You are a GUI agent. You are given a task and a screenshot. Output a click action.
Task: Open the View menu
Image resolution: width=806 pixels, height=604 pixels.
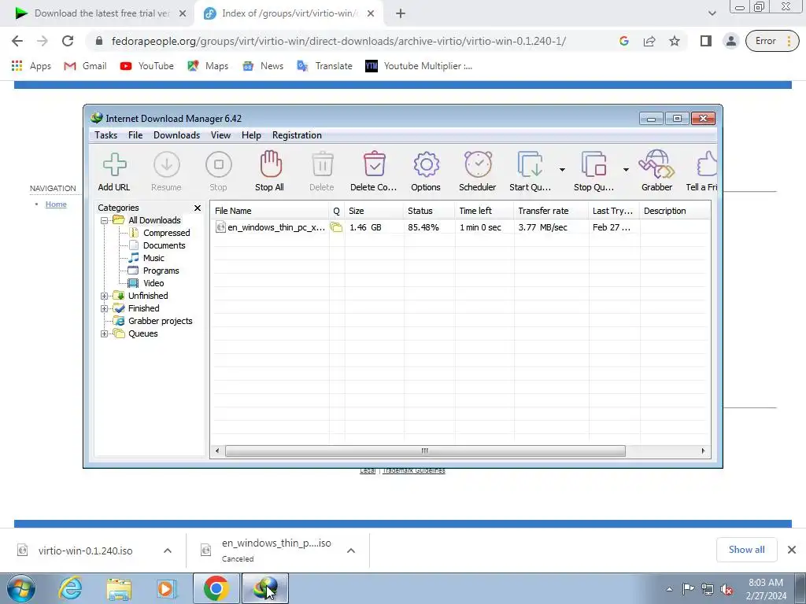220,135
